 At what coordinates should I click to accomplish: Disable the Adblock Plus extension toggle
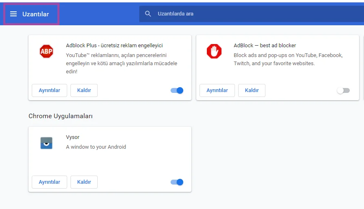pos(177,90)
